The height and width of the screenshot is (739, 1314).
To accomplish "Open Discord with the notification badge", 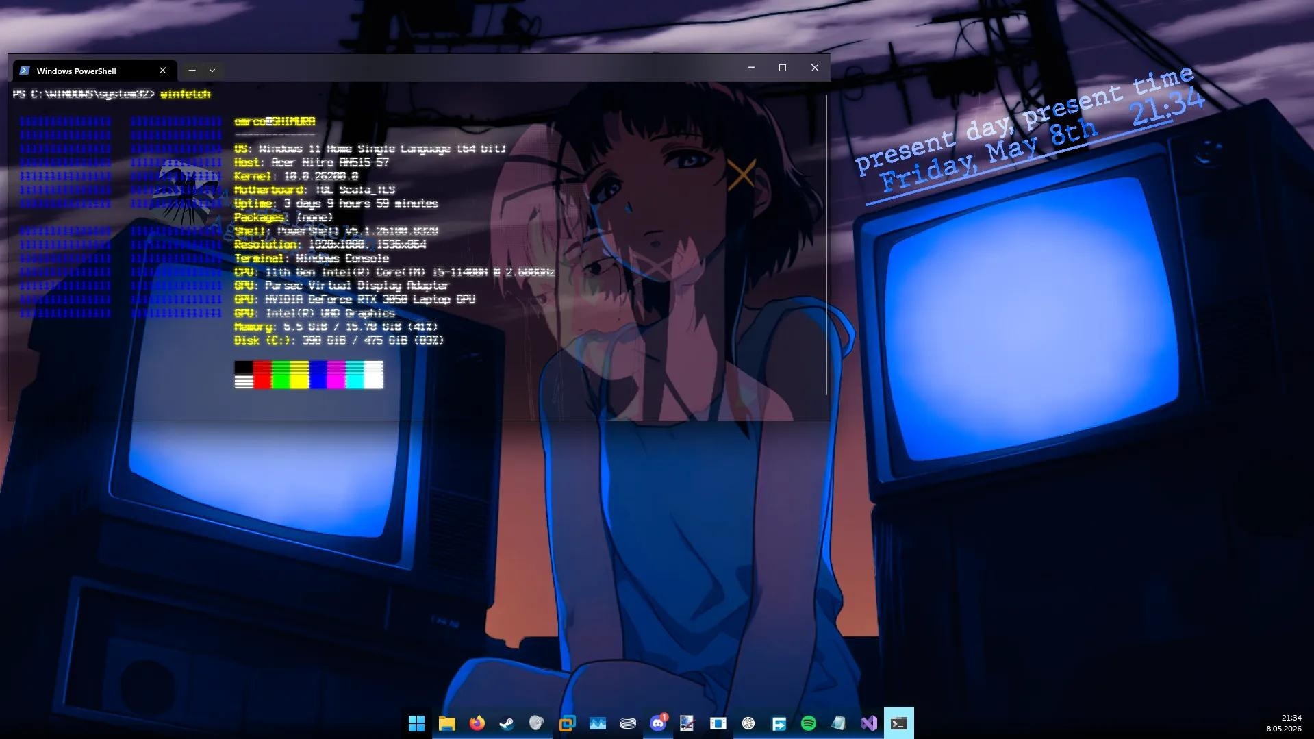I will (658, 723).
